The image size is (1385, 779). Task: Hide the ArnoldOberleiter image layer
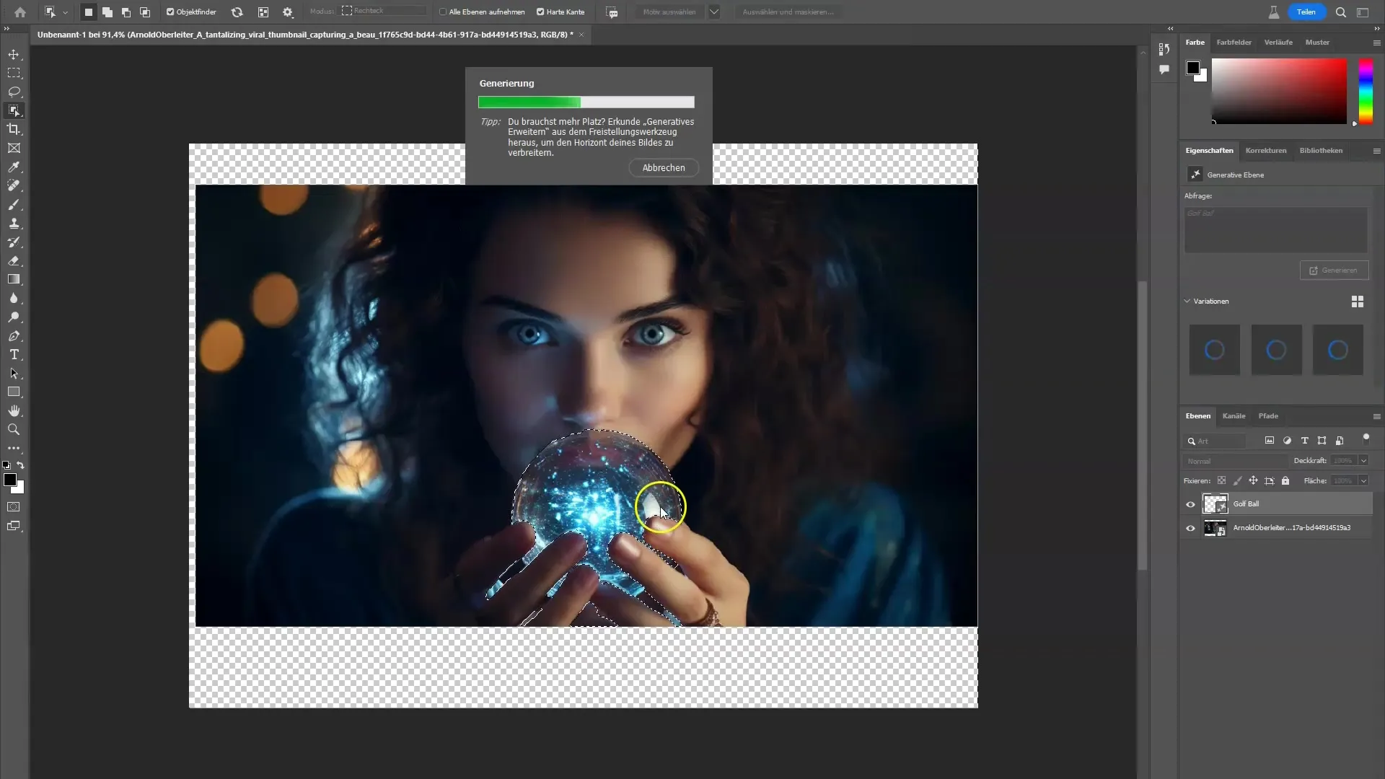(1190, 528)
